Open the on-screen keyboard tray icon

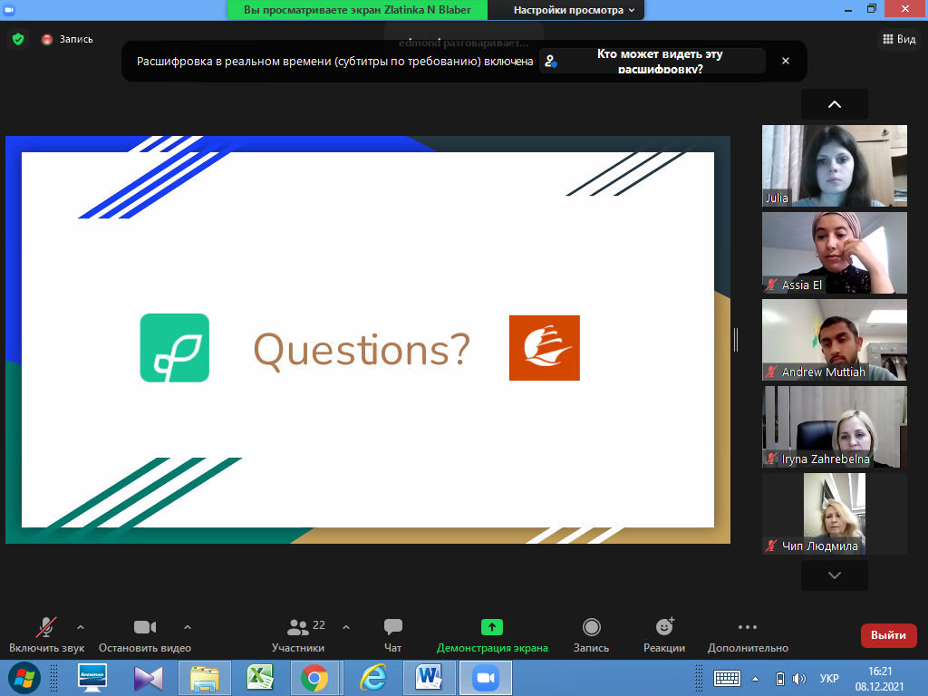coord(727,678)
